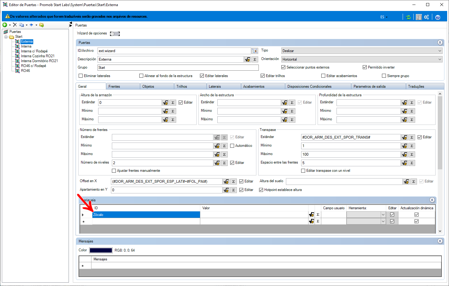Open formula editor for Transpase Estándar
The height and width of the screenshot is (286, 449).
(404, 137)
